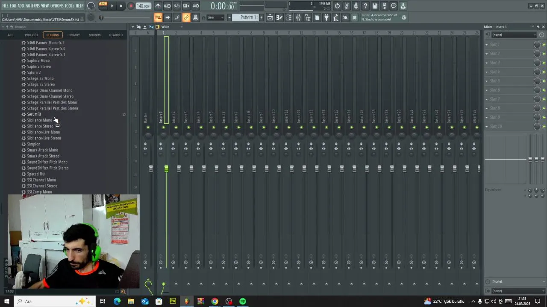
Task: Click the countdown before recording icon
Action: (x=177, y=6)
